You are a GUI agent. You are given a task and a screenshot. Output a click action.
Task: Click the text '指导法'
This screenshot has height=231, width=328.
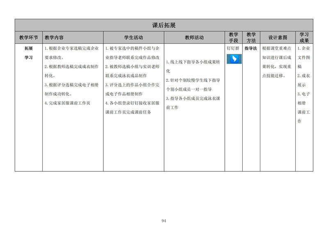click(251, 48)
